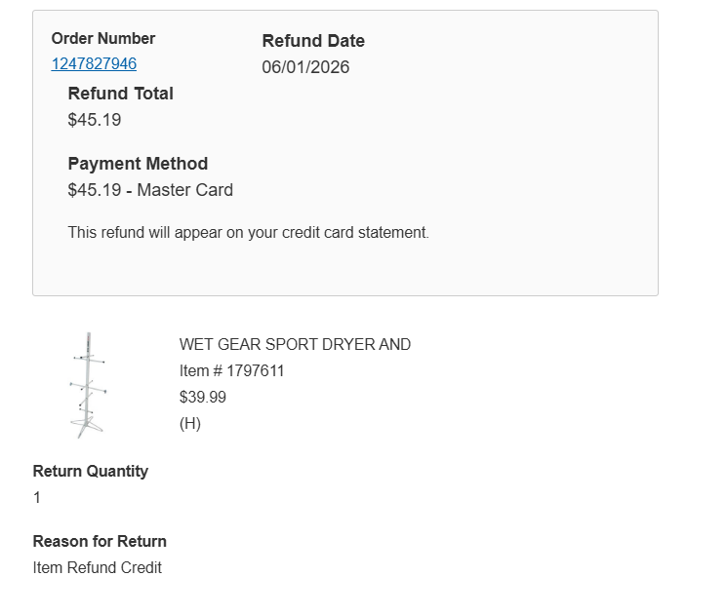Click the Master Card payment text

coord(184,190)
